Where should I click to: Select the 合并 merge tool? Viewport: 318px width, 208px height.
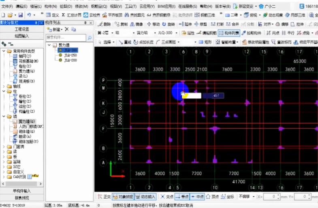point(233,24)
